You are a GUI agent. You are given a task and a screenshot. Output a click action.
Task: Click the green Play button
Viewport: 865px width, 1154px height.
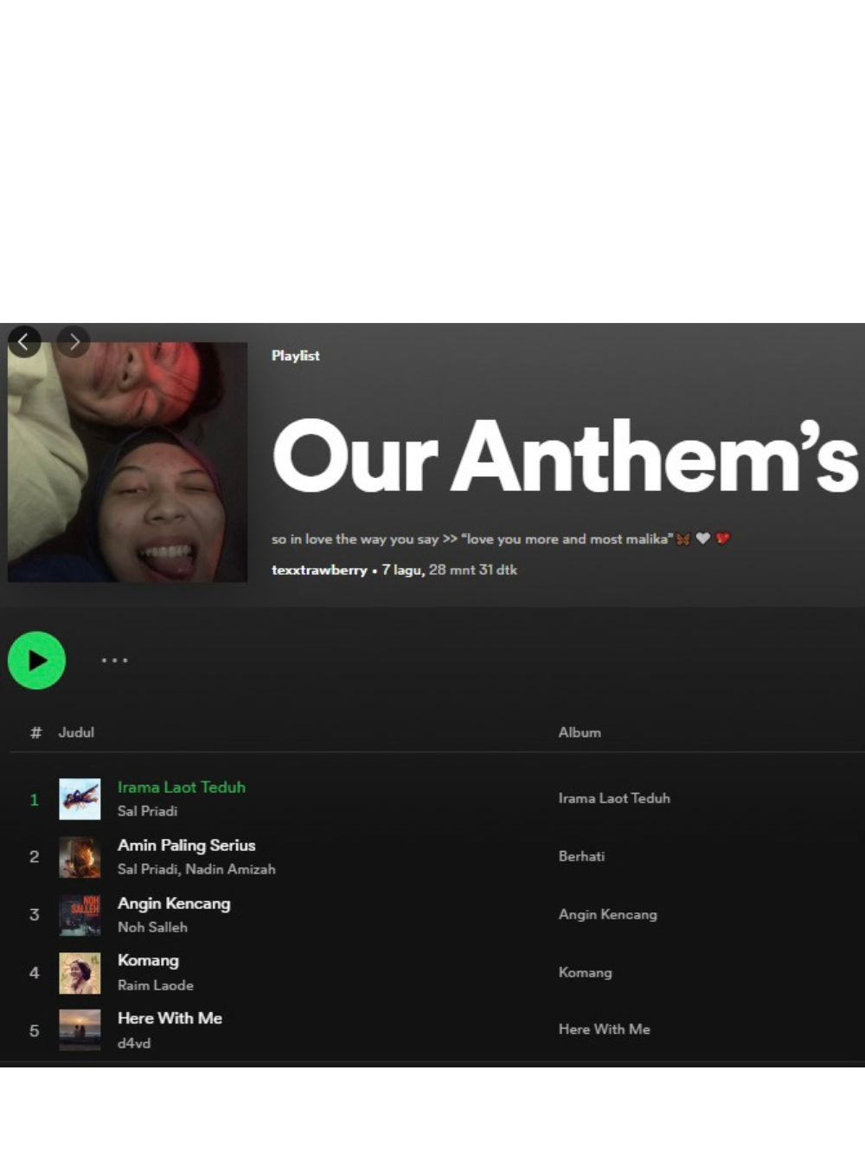pyautogui.click(x=36, y=661)
